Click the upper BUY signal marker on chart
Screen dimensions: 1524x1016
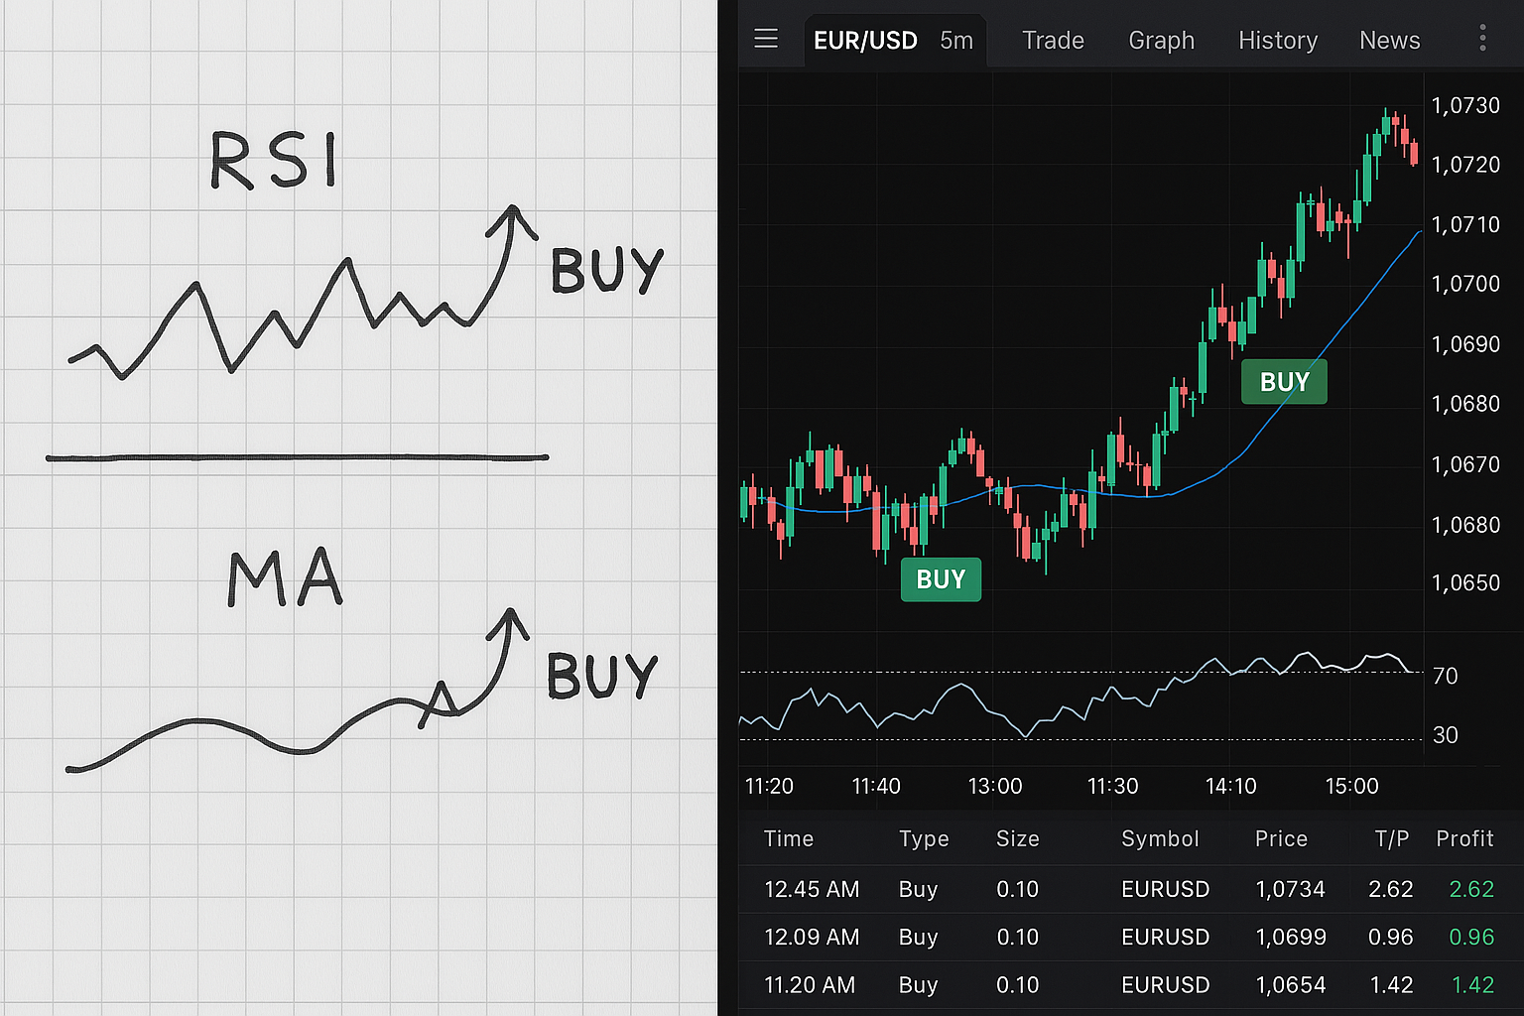click(x=1284, y=381)
